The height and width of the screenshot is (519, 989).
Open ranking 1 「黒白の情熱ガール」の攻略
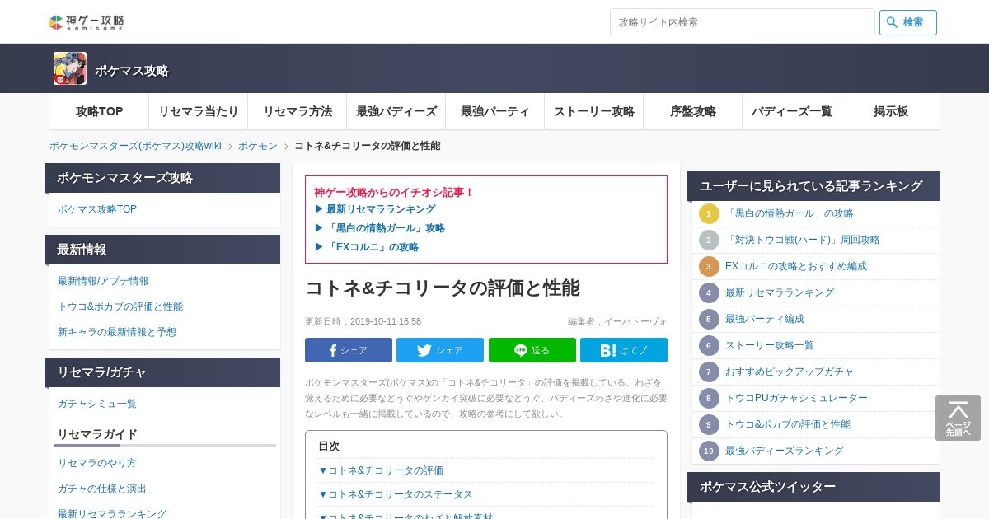tap(790, 213)
